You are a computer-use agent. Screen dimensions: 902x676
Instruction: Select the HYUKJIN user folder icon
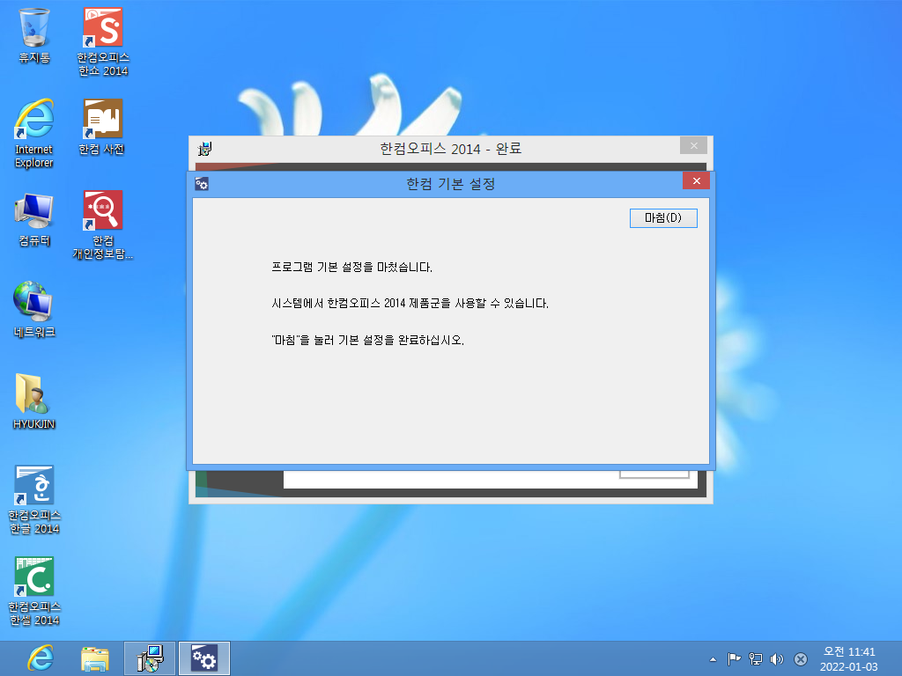click(x=34, y=401)
